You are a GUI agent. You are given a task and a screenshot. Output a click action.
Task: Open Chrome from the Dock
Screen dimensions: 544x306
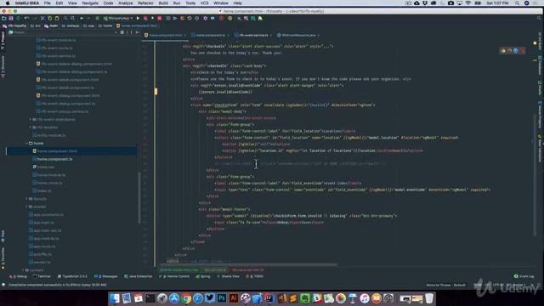pos(186,298)
